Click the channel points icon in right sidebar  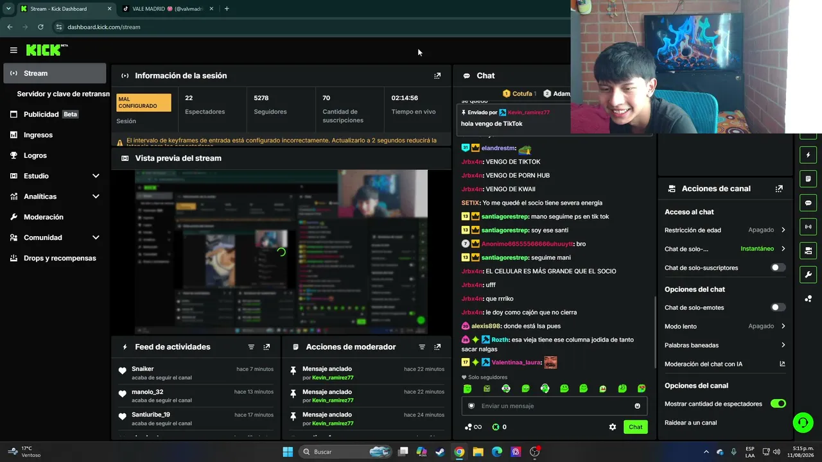pos(808,298)
